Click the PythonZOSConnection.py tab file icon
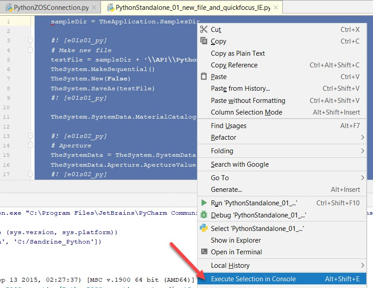The width and height of the screenshot is (373, 288). 9,8
